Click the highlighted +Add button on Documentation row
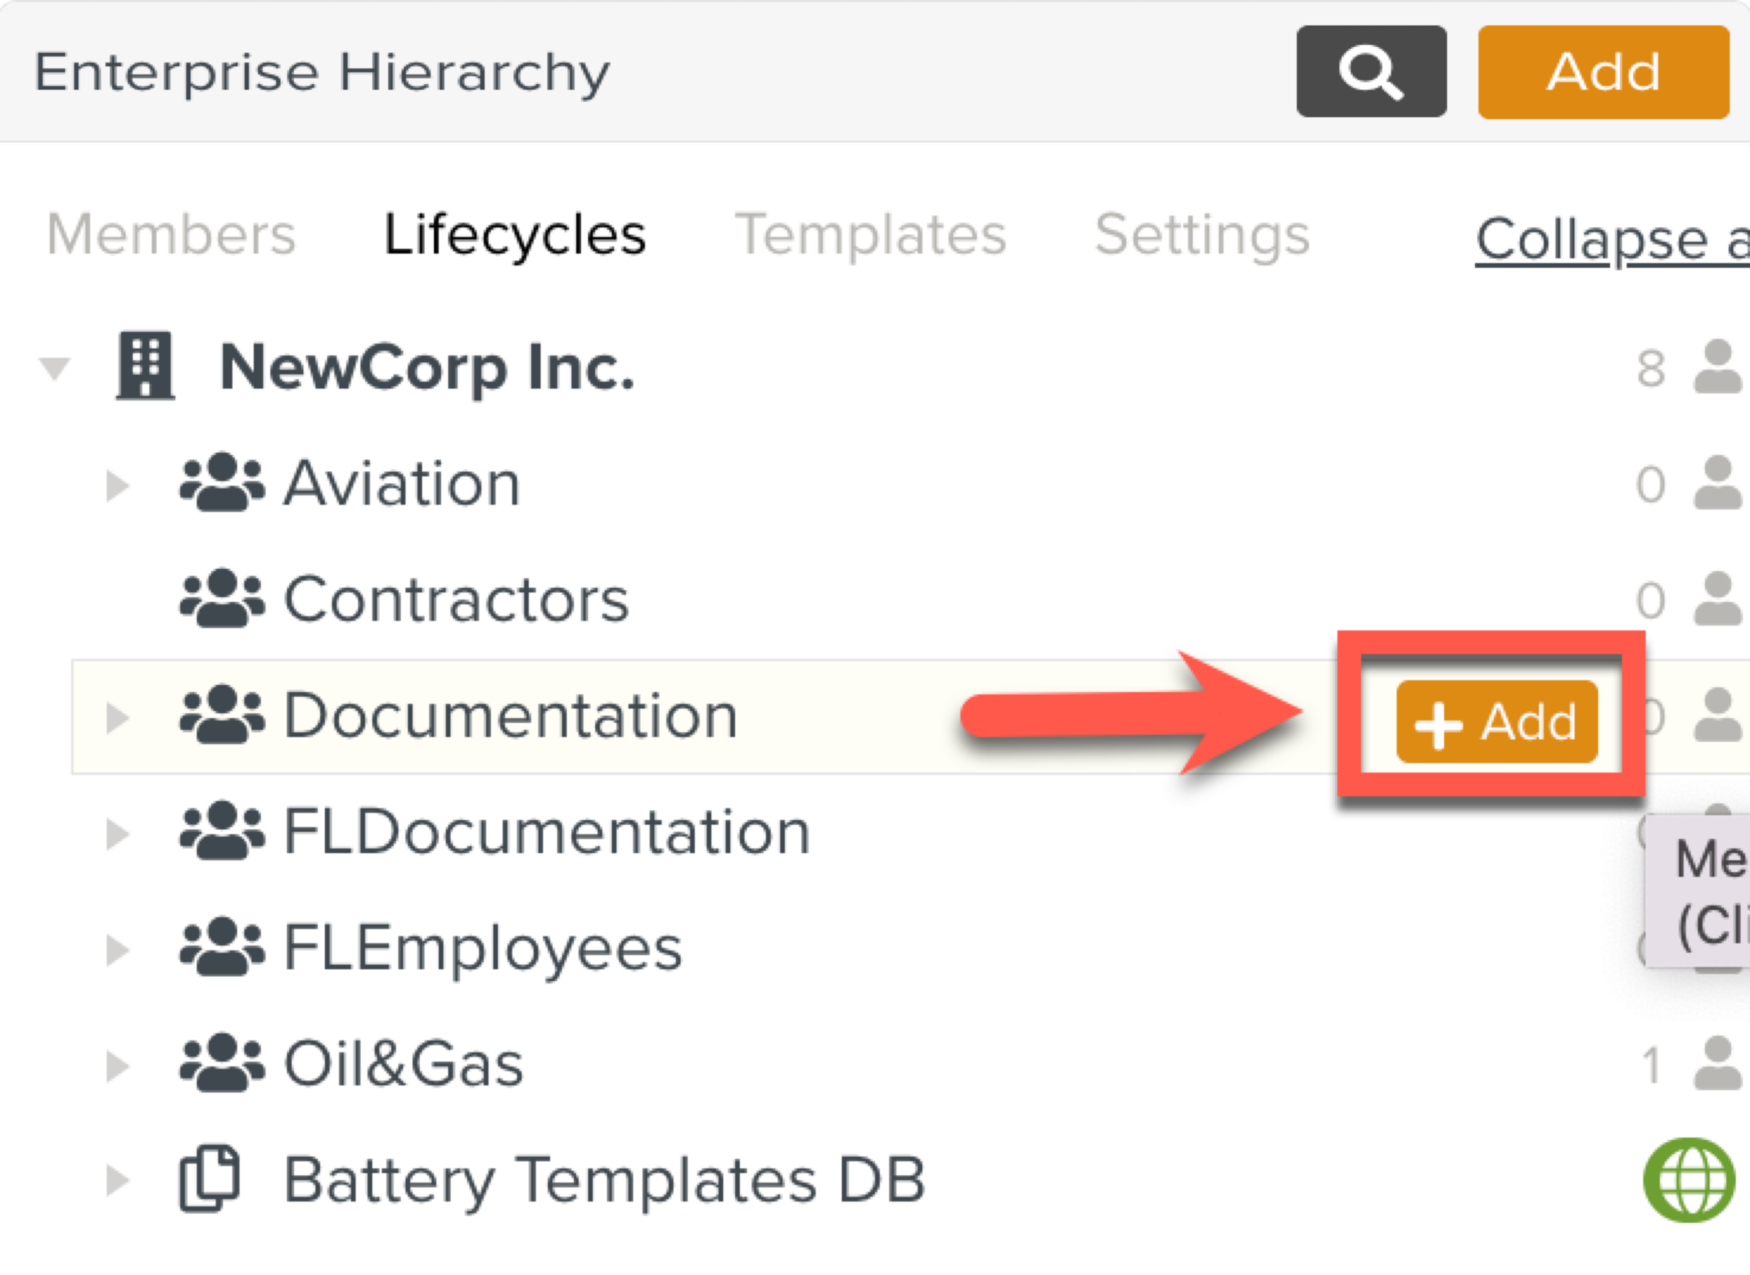This screenshot has width=1750, height=1275. (x=1495, y=721)
